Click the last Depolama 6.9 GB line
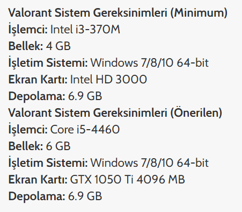This screenshot has height=212, width=242. [x=55, y=196]
